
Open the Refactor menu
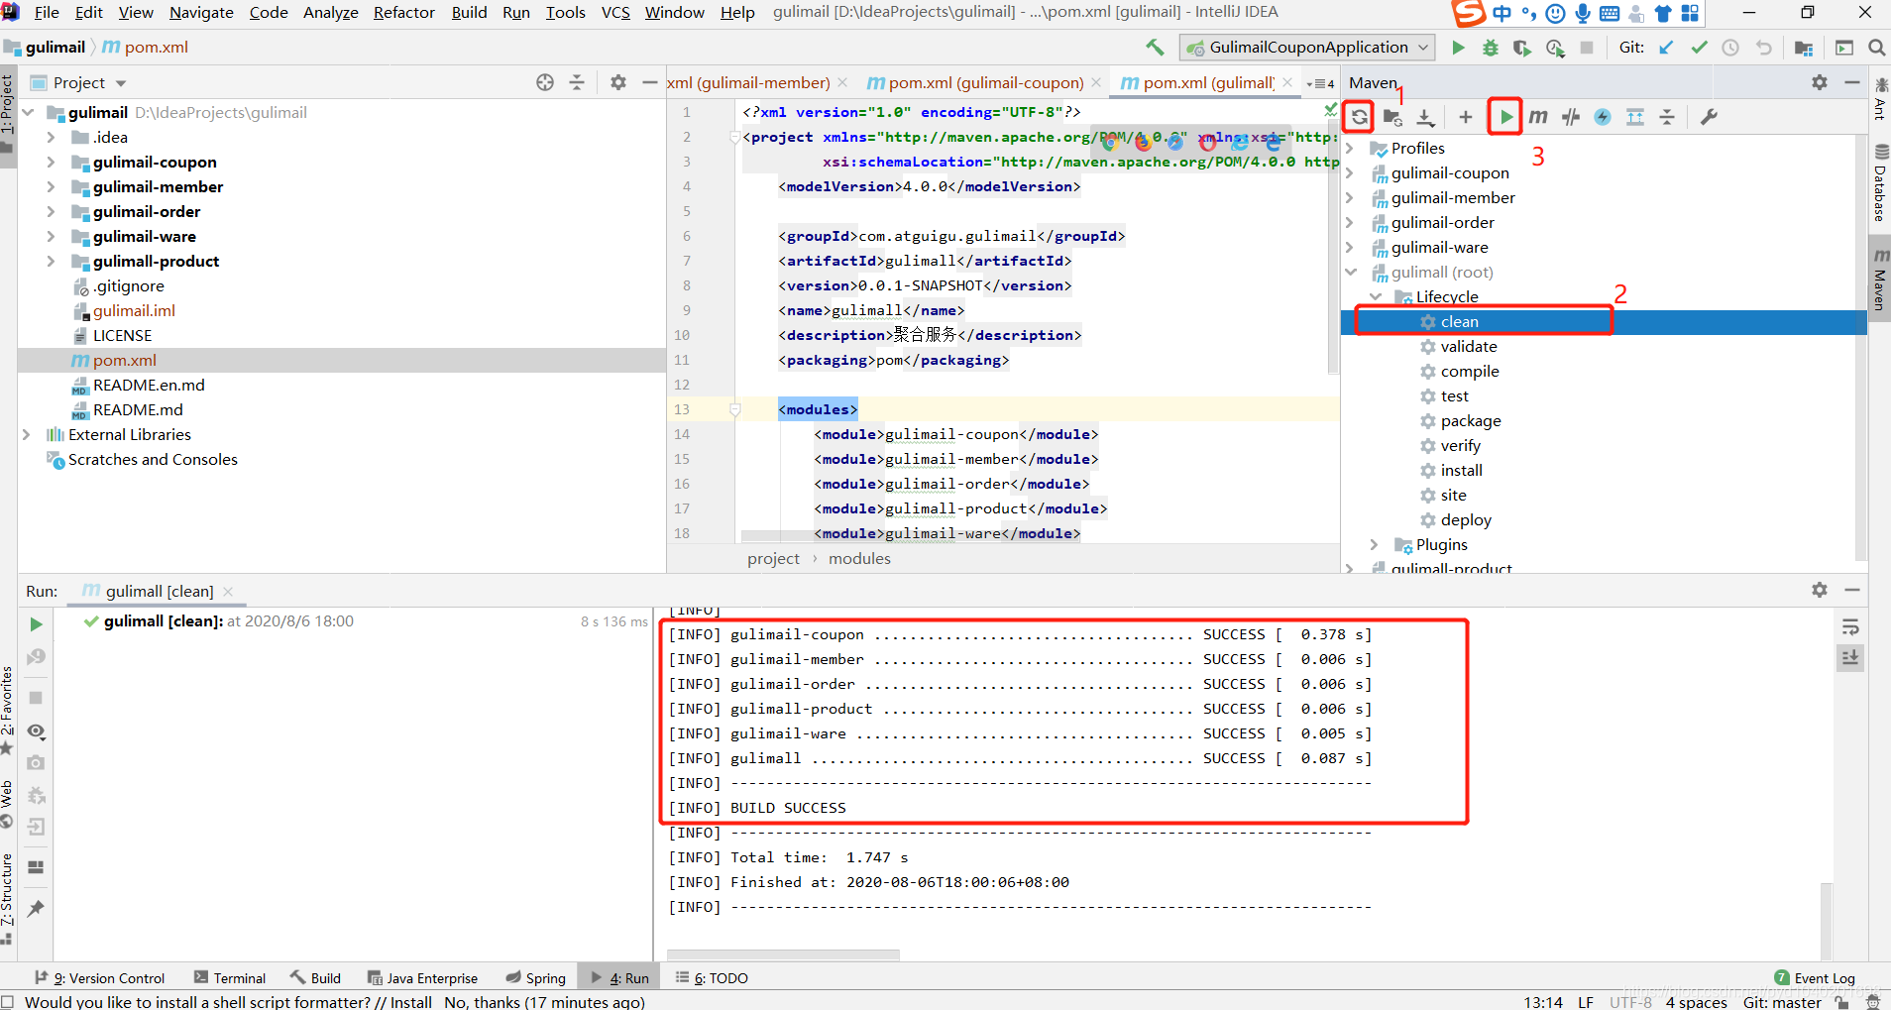point(404,12)
